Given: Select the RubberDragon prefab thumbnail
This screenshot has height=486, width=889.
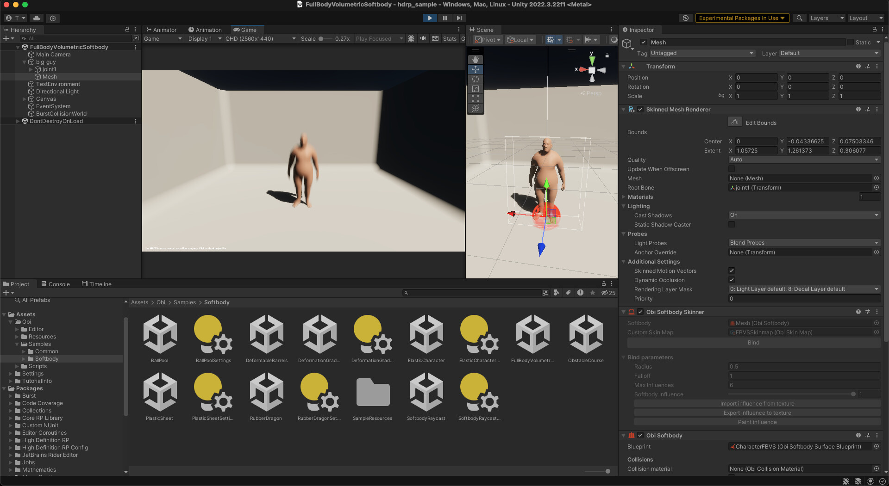Looking at the screenshot, I should point(266,391).
